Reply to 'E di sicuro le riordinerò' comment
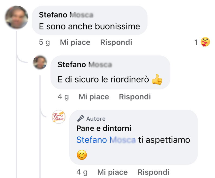This screenshot has width=215, height=178. click(x=135, y=97)
